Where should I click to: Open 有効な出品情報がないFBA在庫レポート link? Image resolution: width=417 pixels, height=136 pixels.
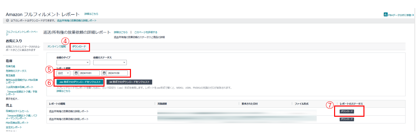pyautogui.click(x=22, y=81)
